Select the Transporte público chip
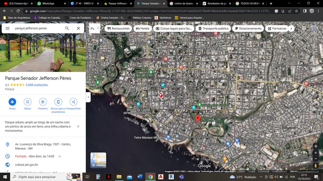Image resolution: width=323 pixels, height=181 pixels. pos(213,28)
